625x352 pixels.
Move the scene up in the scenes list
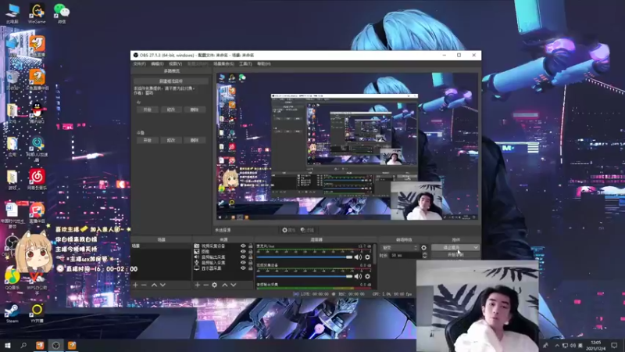click(154, 285)
